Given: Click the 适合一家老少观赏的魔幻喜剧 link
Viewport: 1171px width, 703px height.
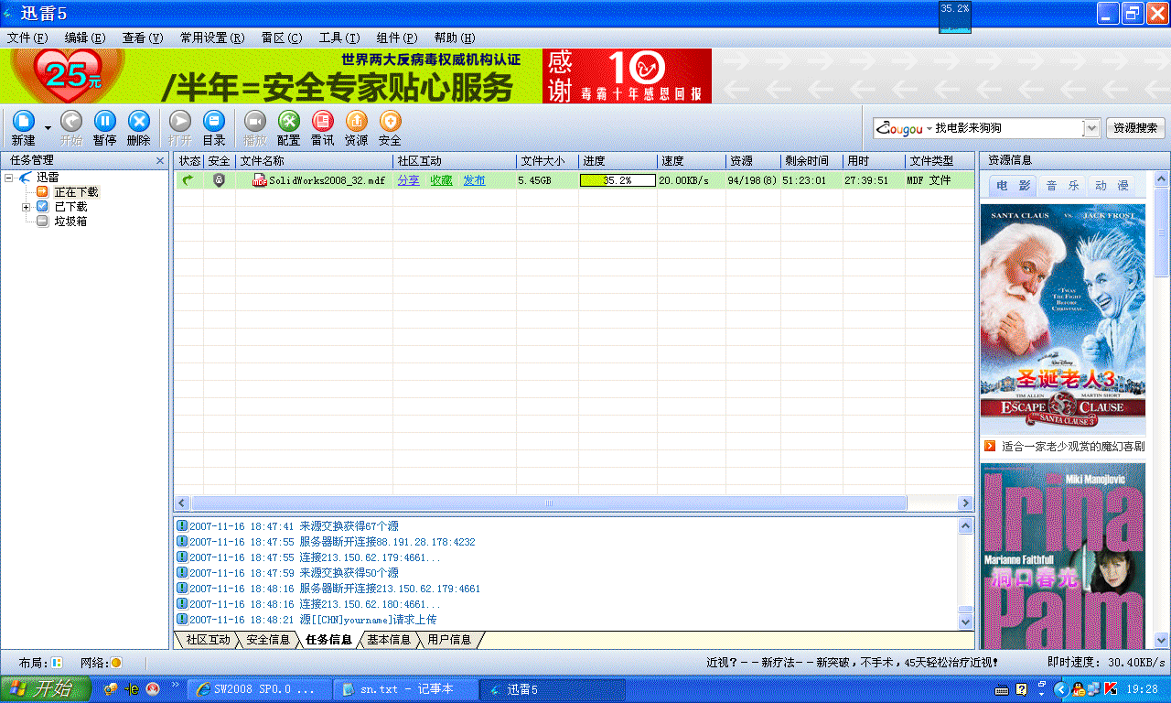Looking at the screenshot, I should tap(1073, 447).
